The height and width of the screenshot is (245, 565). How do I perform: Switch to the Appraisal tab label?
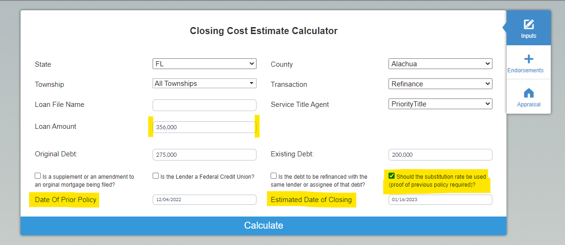(528, 105)
